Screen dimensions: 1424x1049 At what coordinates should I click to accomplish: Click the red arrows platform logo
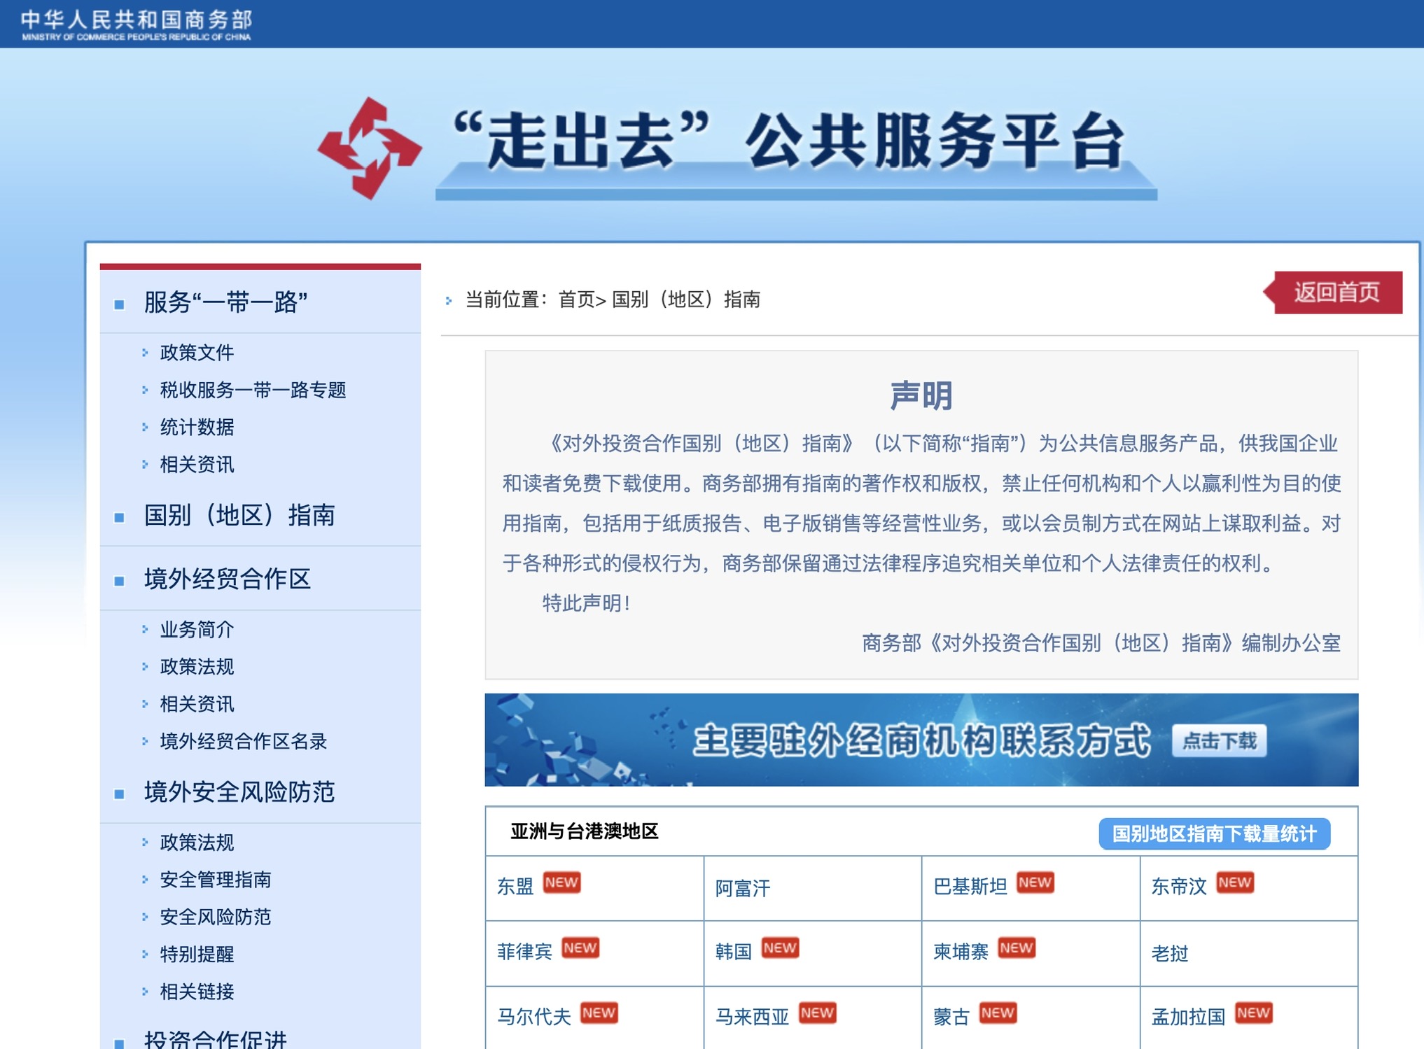[369, 148]
